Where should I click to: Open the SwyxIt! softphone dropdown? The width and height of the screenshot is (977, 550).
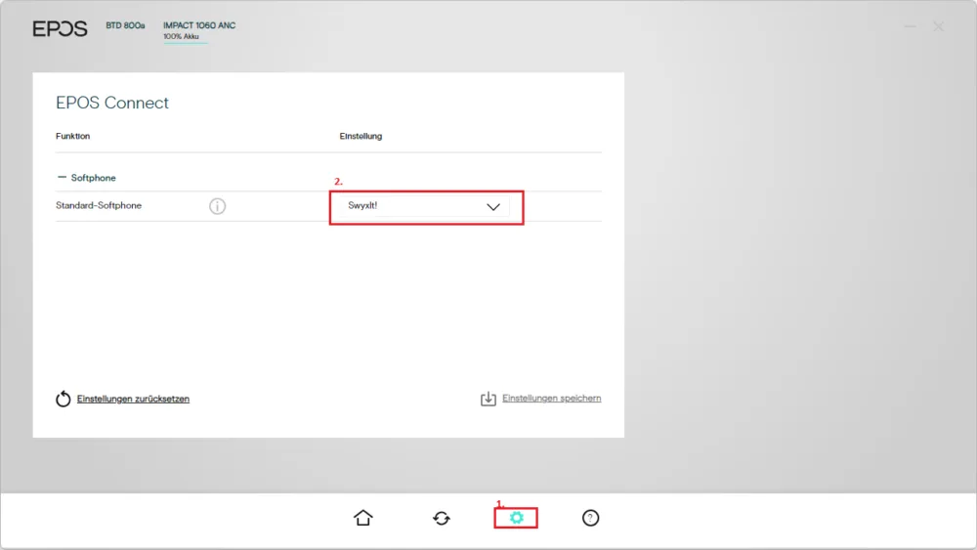pyautogui.click(x=424, y=206)
